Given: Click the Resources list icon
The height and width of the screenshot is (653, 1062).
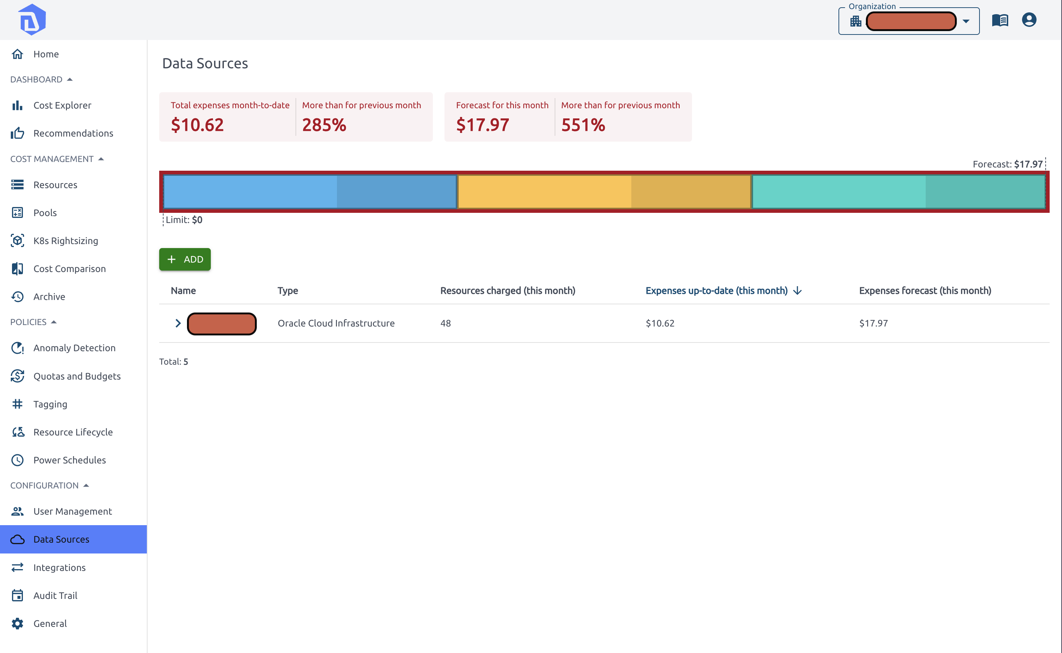Looking at the screenshot, I should click(x=17, y=185).
